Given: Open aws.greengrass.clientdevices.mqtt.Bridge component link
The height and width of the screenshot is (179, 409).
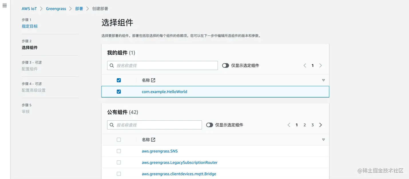Looking at the screenshot, I should [x=179, y=174].
